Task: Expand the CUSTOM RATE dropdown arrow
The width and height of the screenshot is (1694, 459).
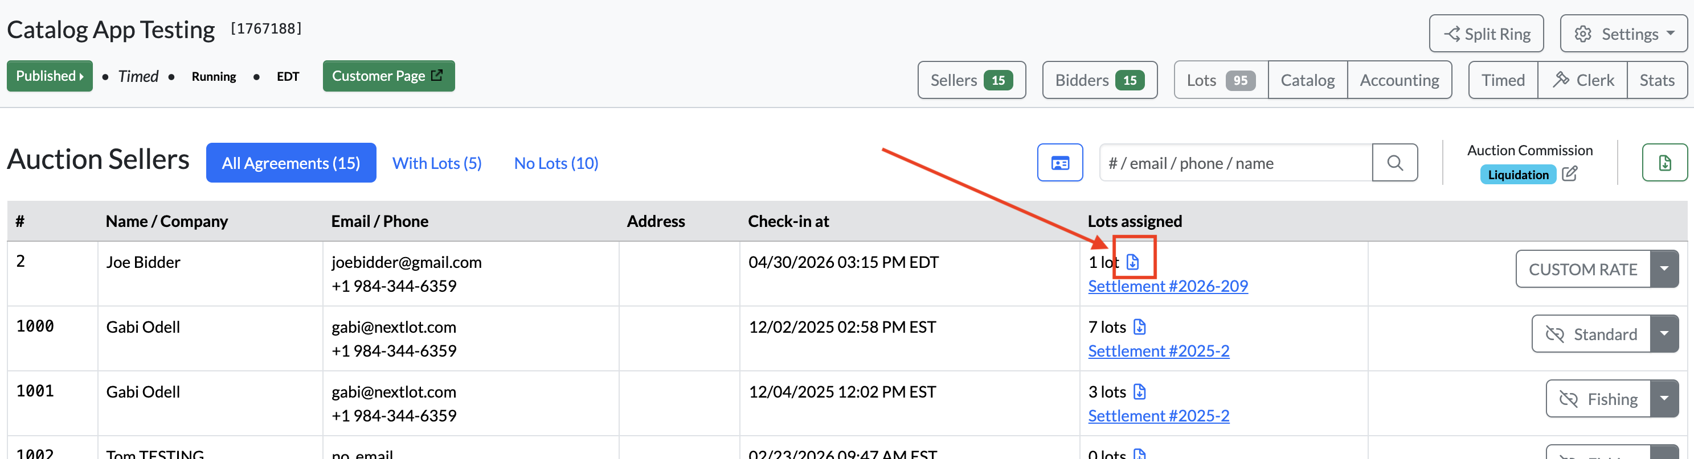Action: pyautogui.click(x=1664, y=268)
